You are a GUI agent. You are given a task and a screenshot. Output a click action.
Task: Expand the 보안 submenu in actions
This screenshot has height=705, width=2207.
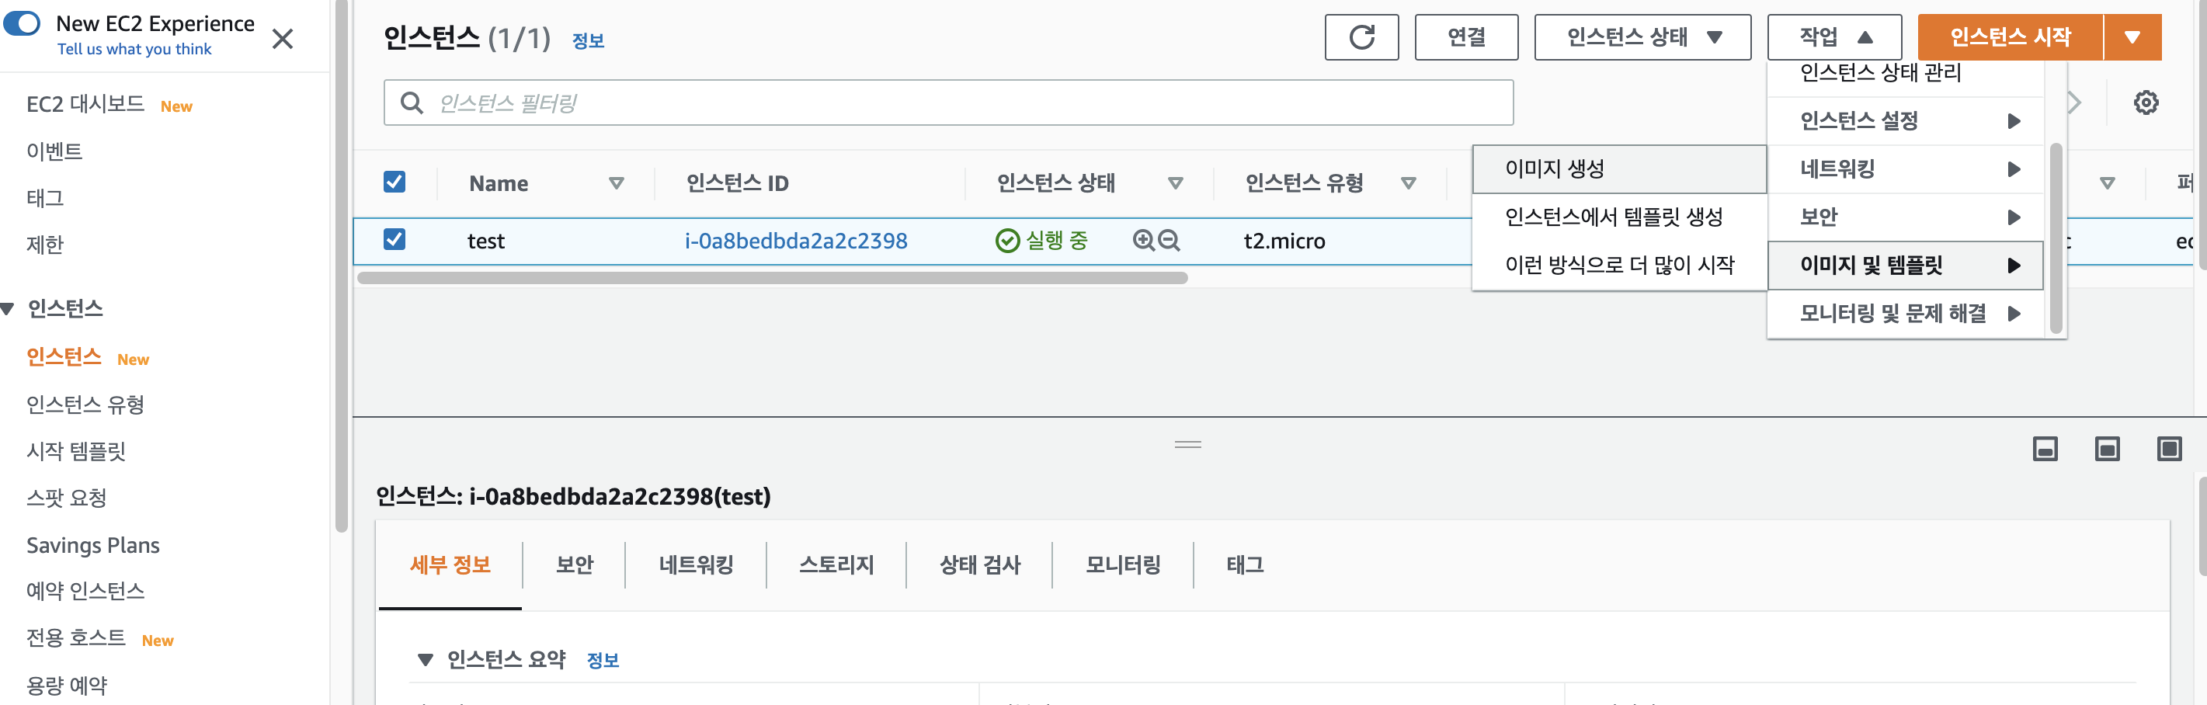coord(1905,217)
